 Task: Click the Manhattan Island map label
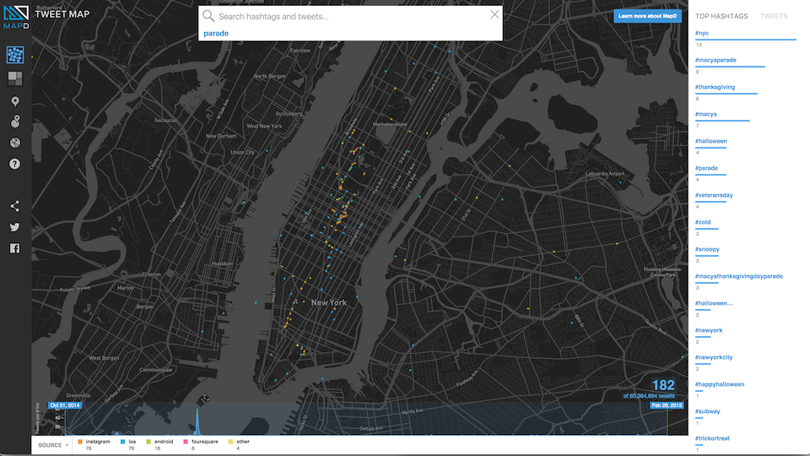390,124
